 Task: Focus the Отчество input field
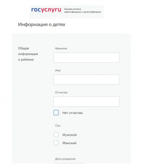point(86,102)
